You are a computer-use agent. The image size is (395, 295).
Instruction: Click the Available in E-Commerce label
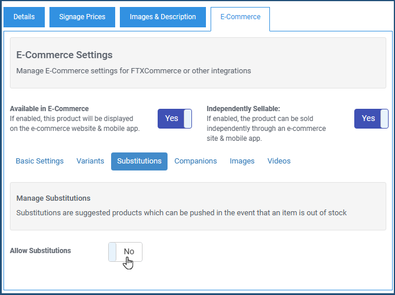coord(49,109)
